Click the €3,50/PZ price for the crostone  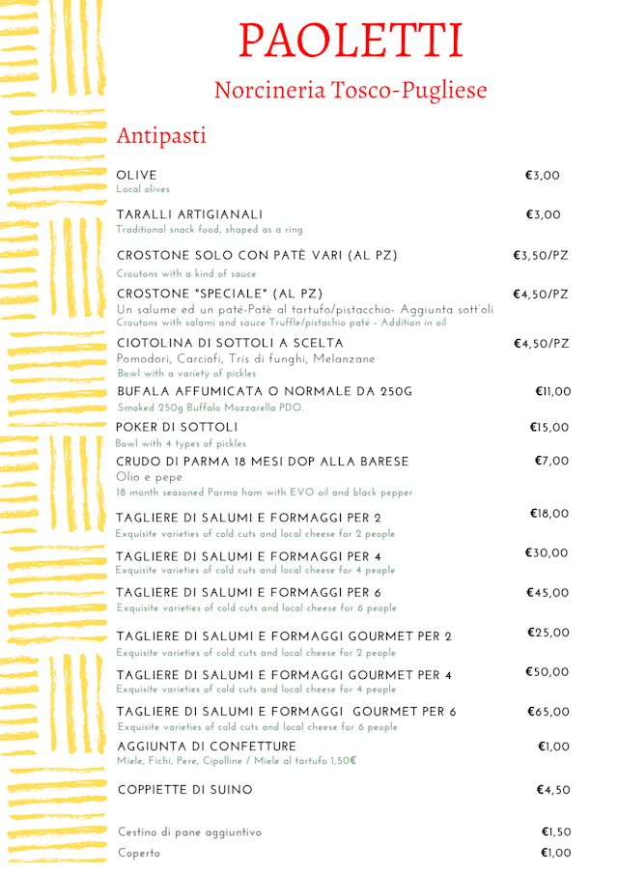[541, 256]
